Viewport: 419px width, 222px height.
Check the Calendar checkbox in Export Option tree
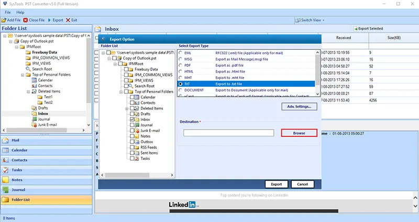pos(132,97)
